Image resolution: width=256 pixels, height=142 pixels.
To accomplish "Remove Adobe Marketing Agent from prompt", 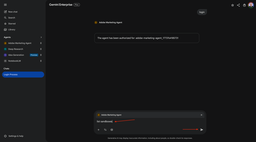I will [201, 115].
